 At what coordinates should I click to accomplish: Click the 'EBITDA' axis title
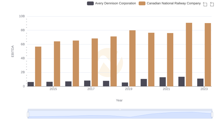tap(12, 51)
